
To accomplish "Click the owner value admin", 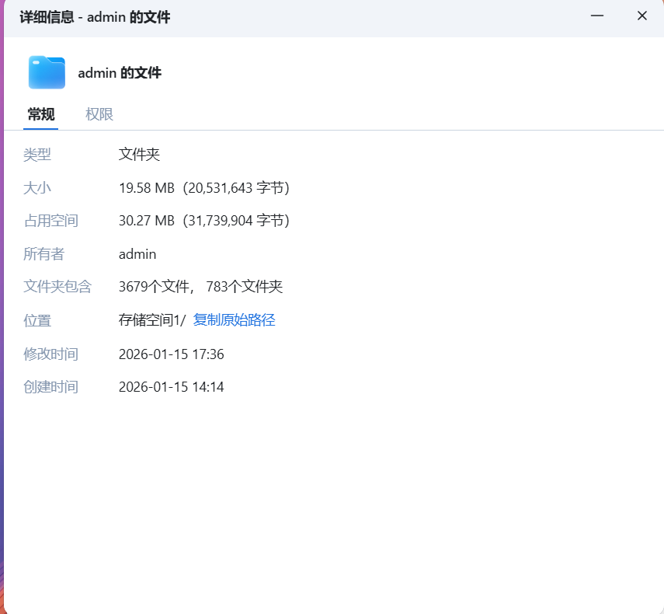I will coord(137,253).
